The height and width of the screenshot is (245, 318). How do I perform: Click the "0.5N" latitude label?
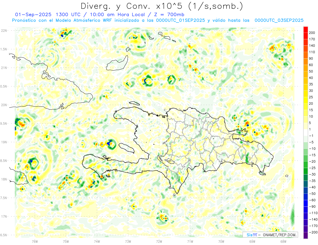click(x=4, y=86)
